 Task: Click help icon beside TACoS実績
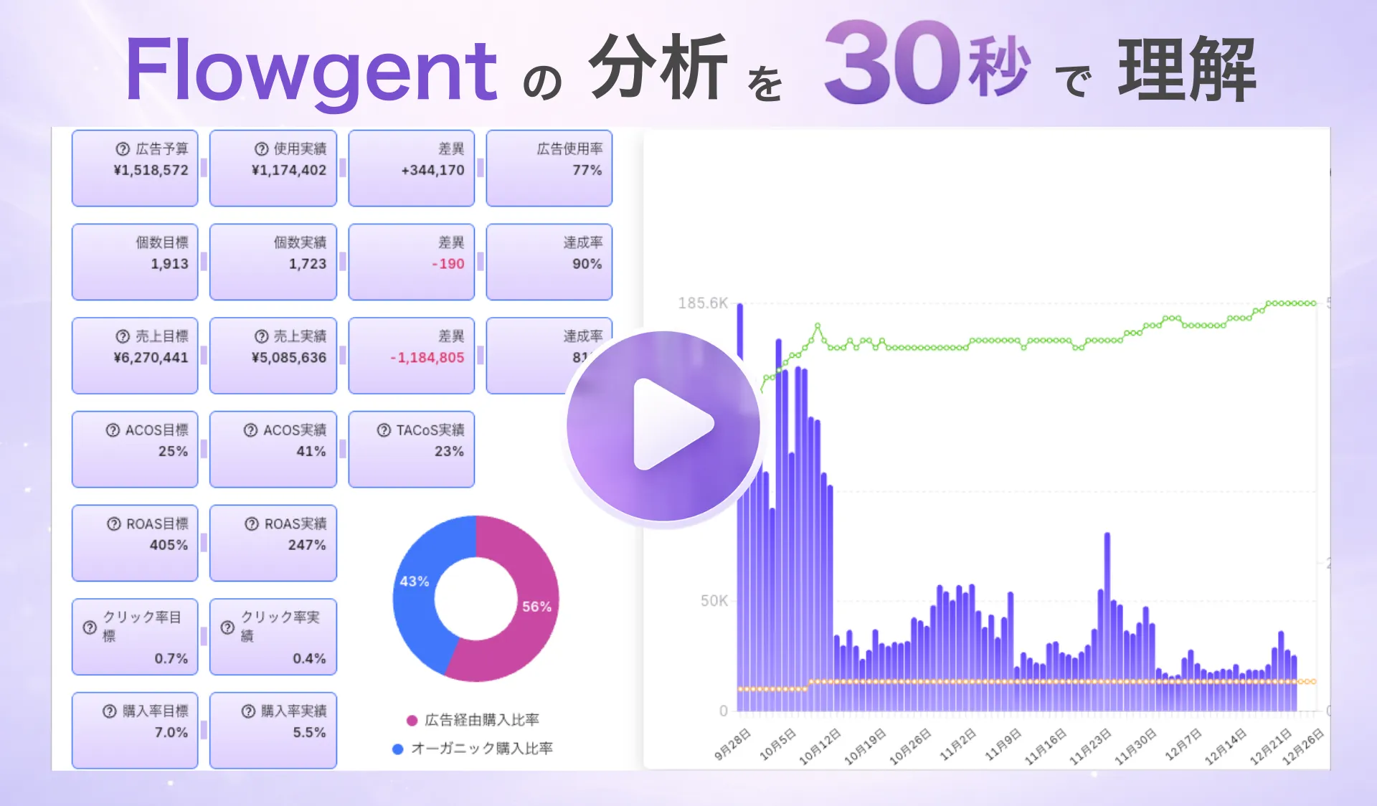click(384, 430)
